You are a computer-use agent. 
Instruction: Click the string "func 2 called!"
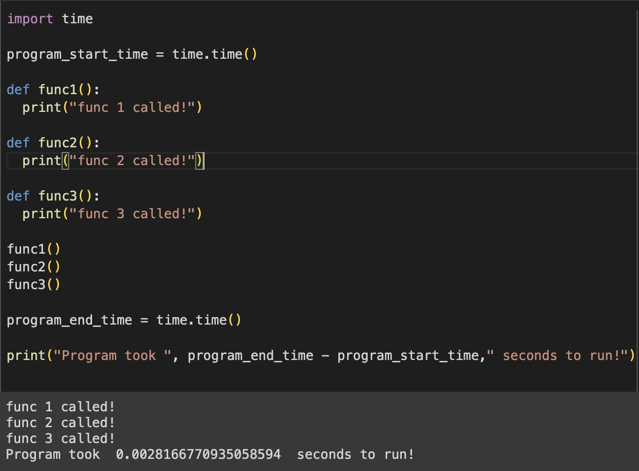(135, 160)
